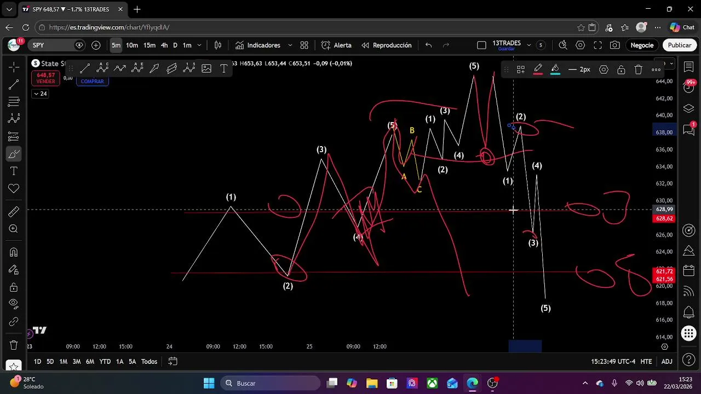Switch to 15m timeframe
The width and height of the screenshot is (701, 394).
[150, 45]
